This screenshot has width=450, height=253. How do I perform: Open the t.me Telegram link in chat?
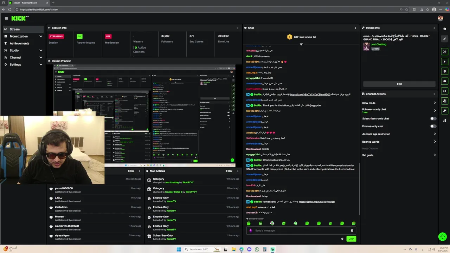(310, 95)
